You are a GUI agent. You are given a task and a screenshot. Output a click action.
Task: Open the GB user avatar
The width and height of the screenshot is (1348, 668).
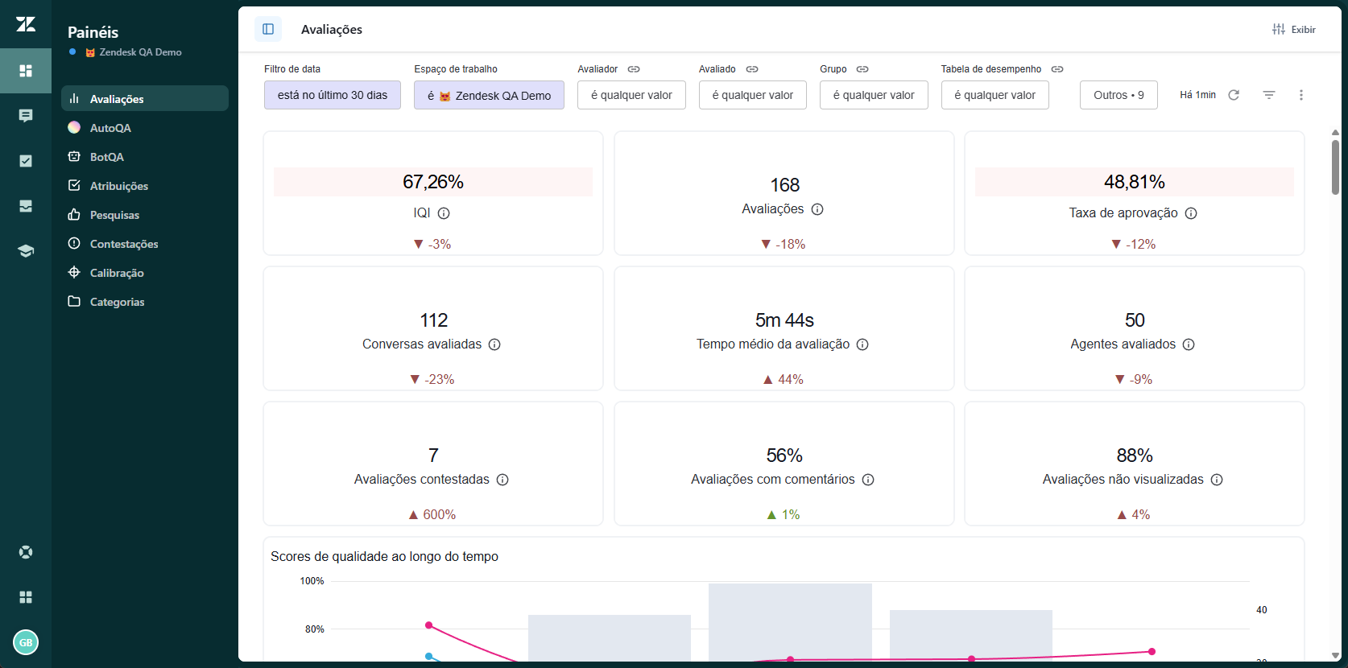[26, 642]
